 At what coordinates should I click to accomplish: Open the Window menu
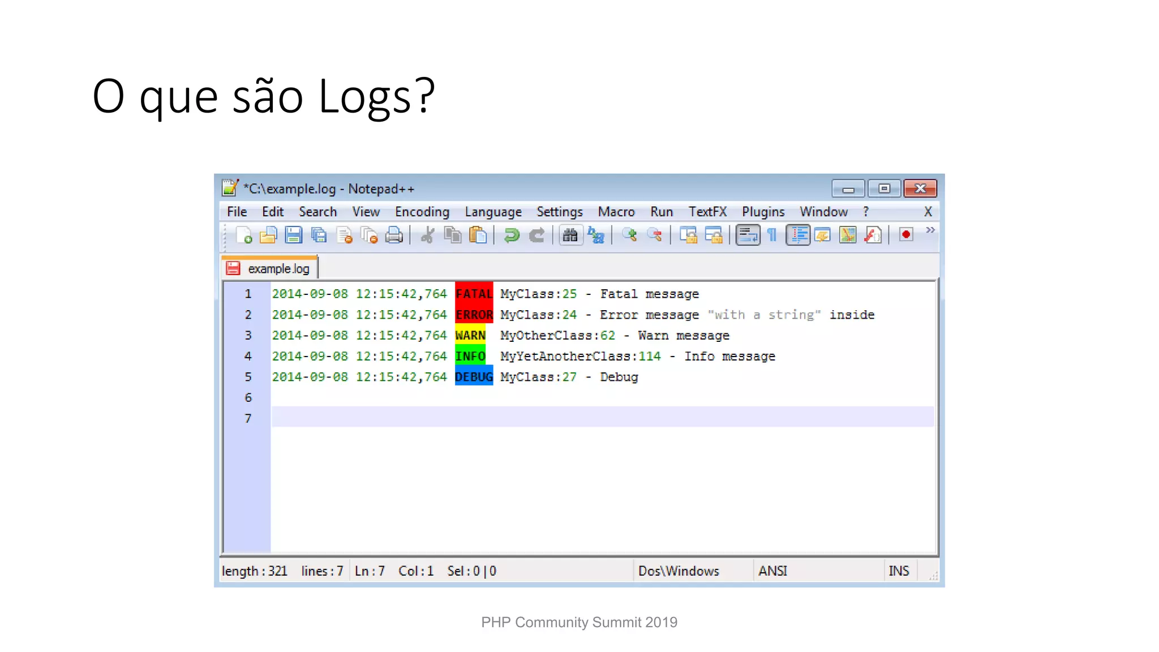(824, 212)
